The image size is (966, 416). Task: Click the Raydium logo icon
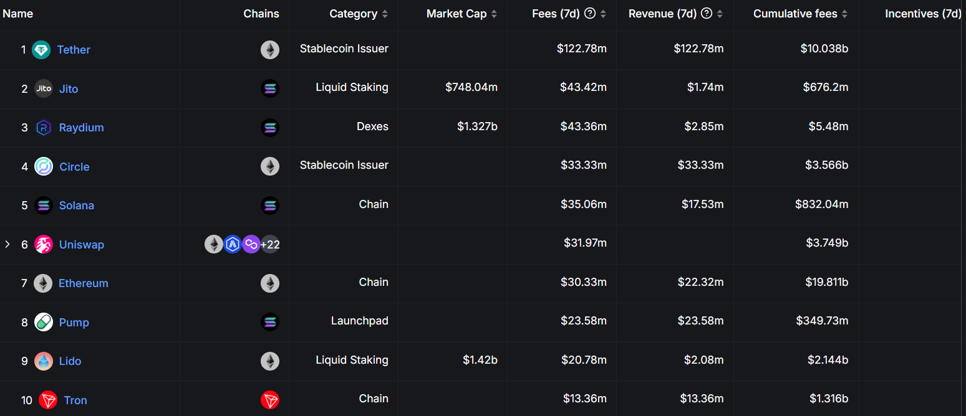44,128
